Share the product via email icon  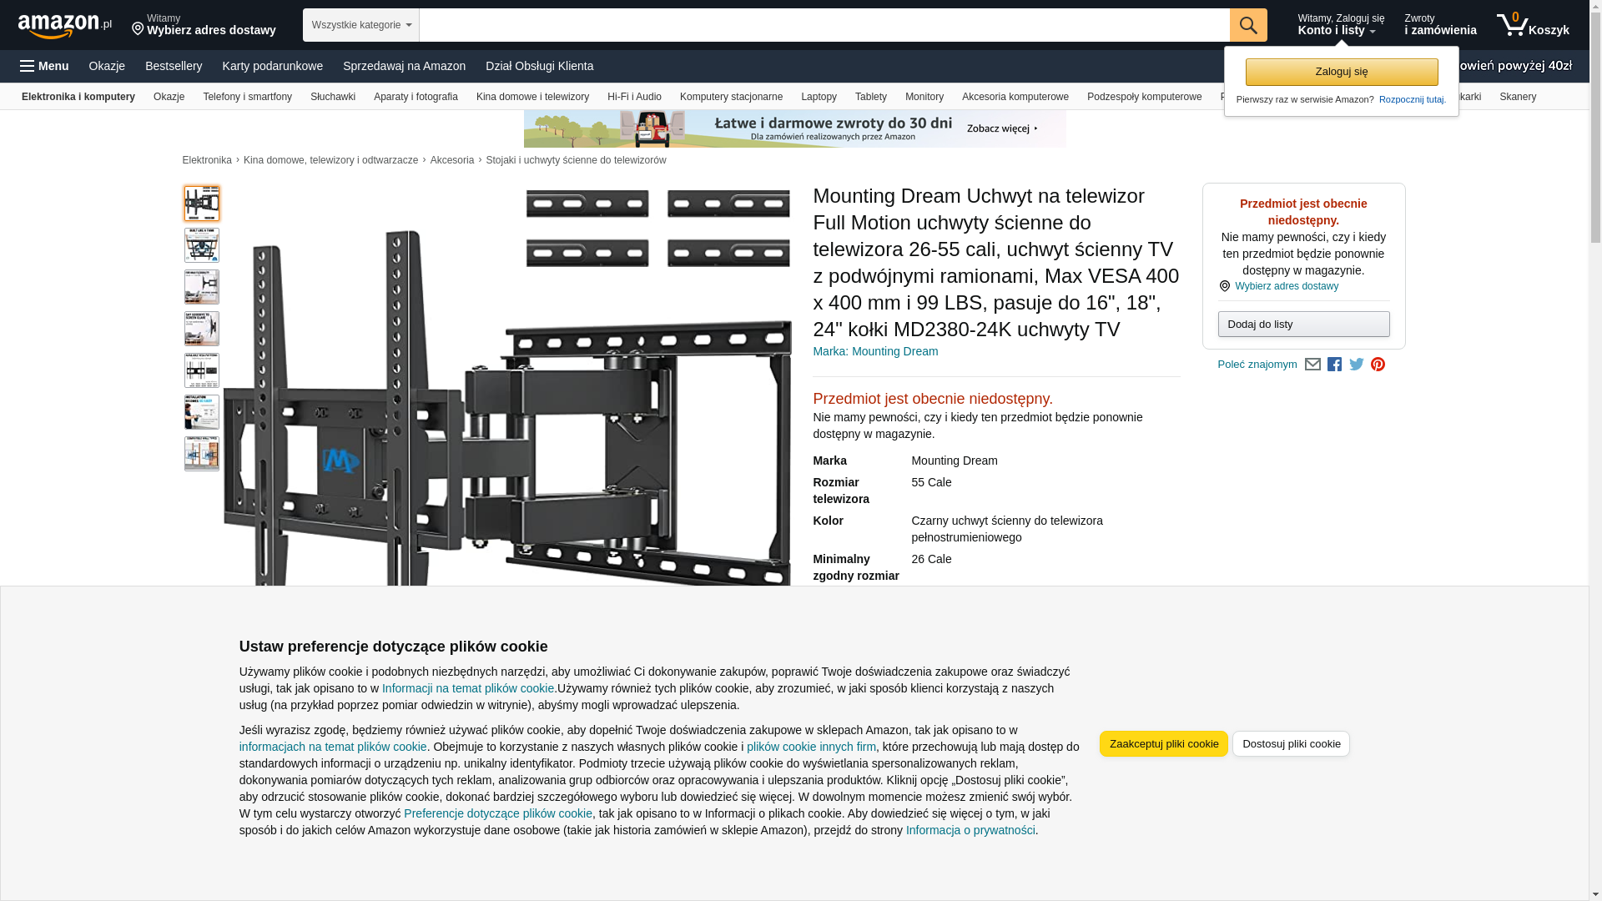pos(1312,365)
